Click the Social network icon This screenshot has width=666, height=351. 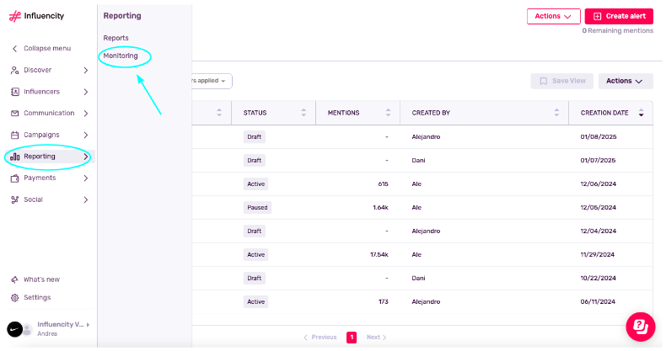coord(15,199)
